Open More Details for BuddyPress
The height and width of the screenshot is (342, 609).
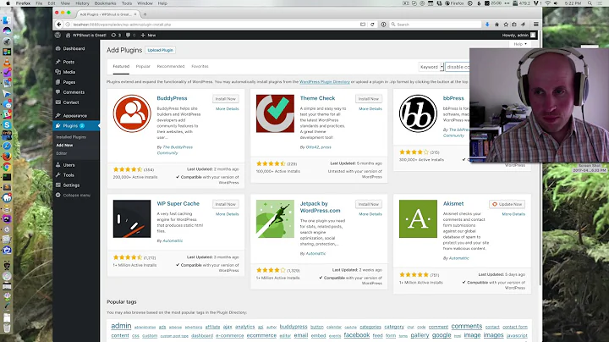tap(228, 109)
